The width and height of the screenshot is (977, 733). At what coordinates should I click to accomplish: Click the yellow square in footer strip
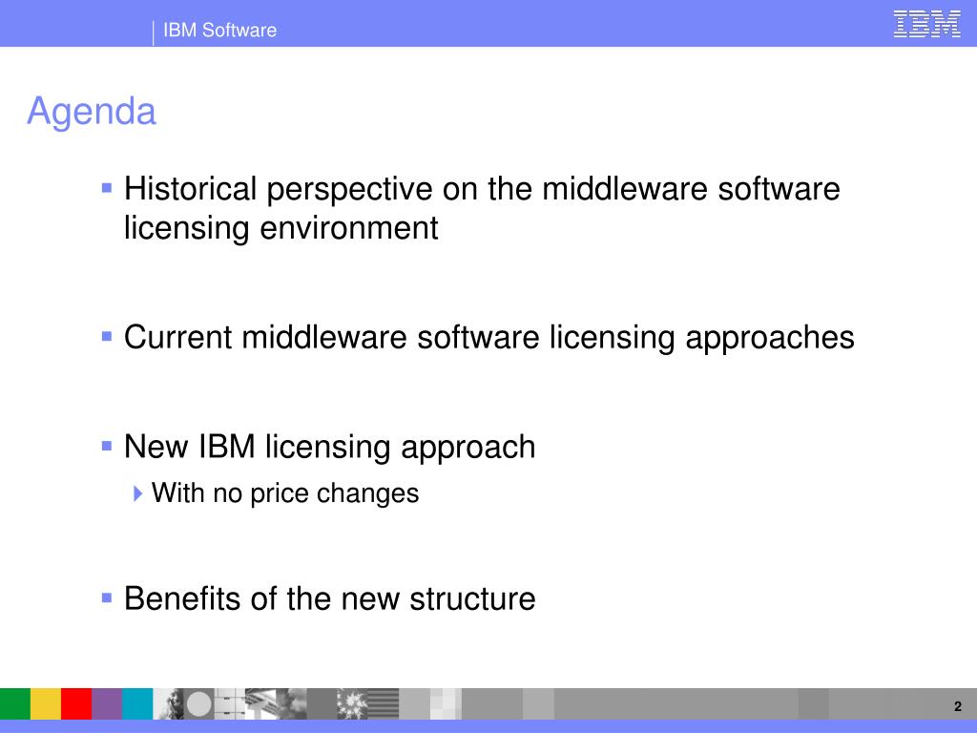[x=46, y=703]
